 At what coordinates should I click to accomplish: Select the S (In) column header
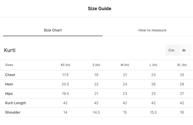tap(96, 65)
